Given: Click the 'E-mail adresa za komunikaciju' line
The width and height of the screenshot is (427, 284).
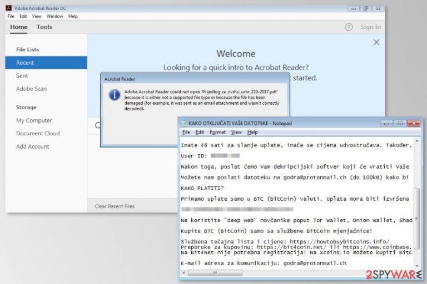Looking at the screenshot, I should coord(264,263).
